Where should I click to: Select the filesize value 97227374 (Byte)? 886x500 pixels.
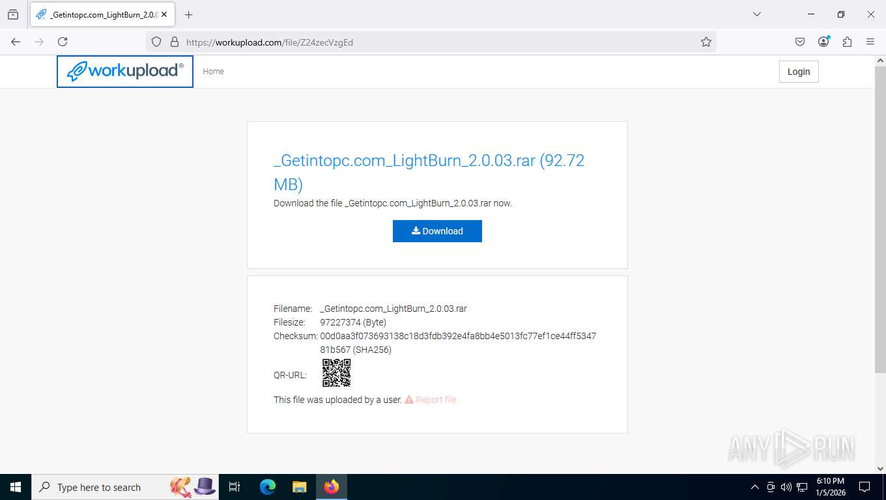353,322
